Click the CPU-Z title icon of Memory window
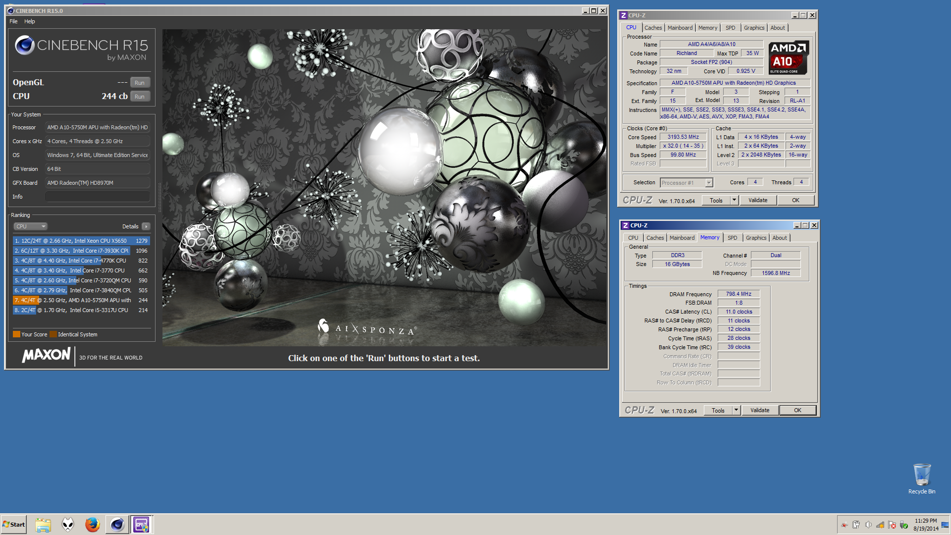Viewport: 951px width, 535px height. click(626, 225)
